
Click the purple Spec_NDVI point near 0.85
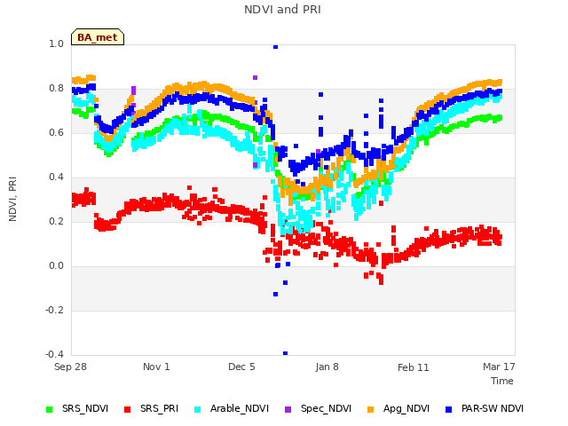(x=255, y=77)
